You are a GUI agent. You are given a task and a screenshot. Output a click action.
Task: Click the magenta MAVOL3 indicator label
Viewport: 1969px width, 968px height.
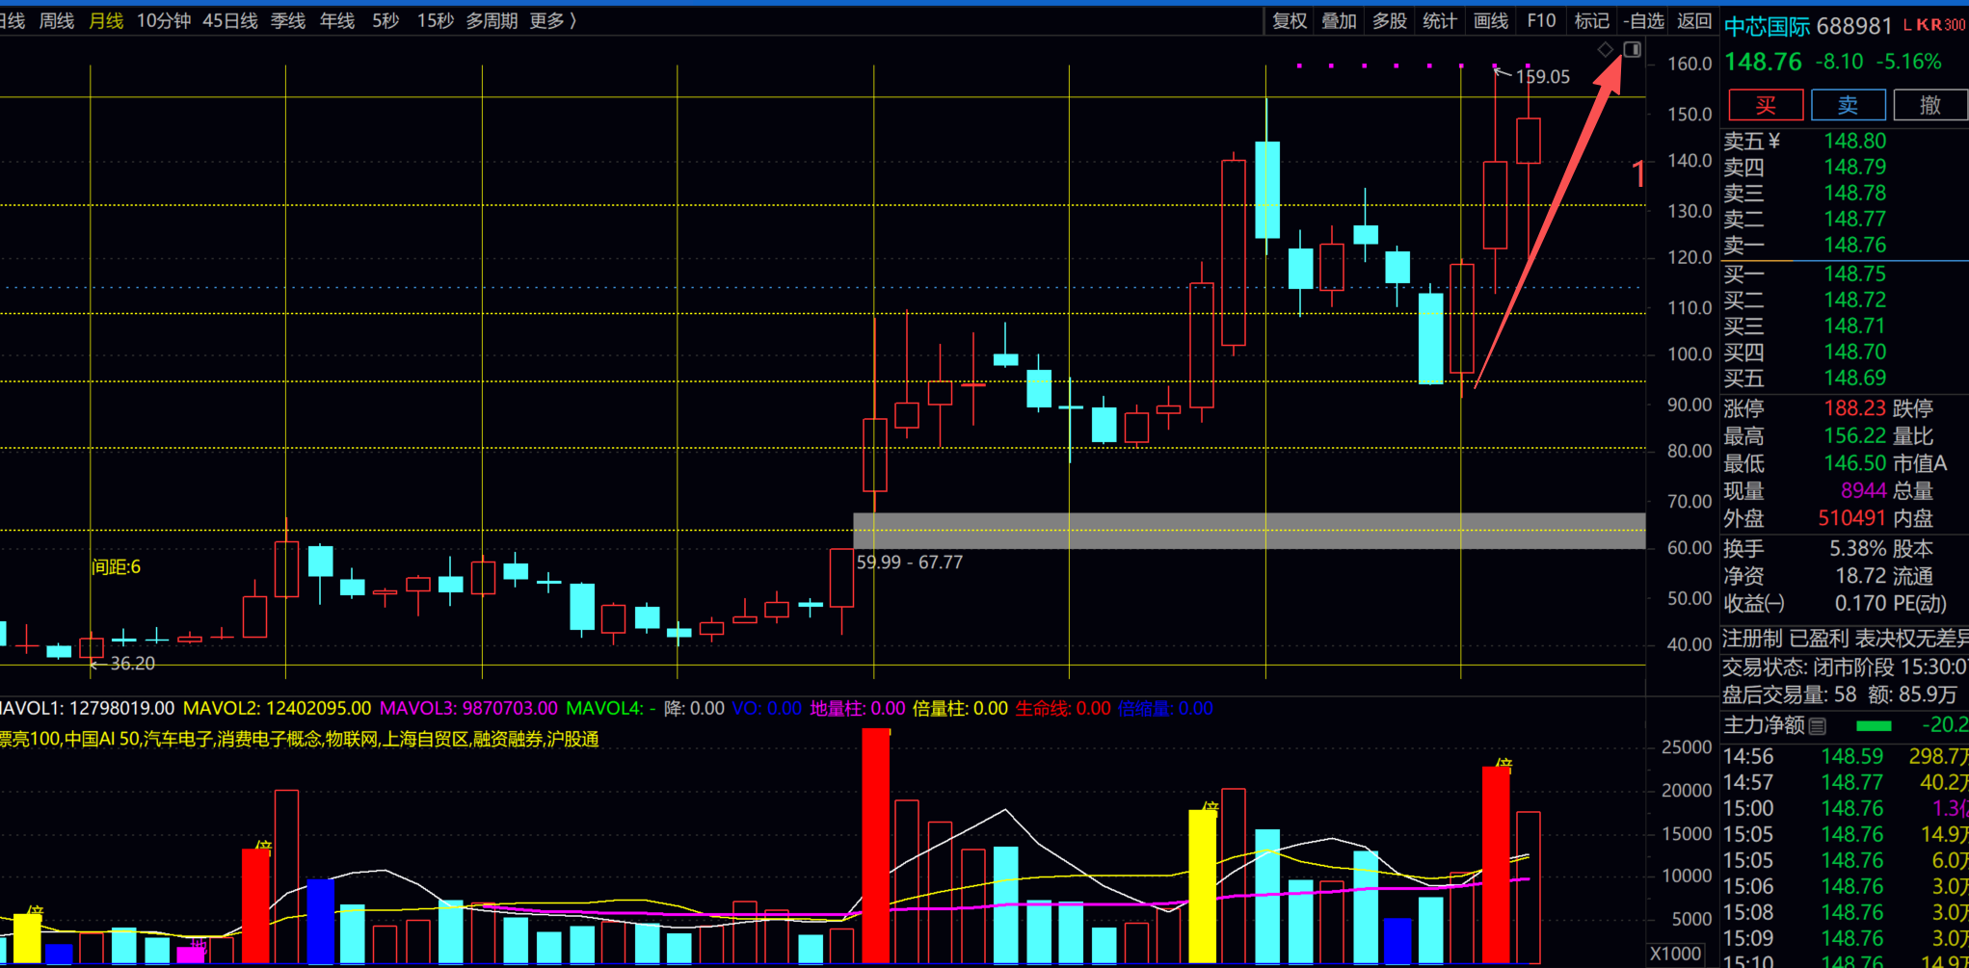point(467,708)
